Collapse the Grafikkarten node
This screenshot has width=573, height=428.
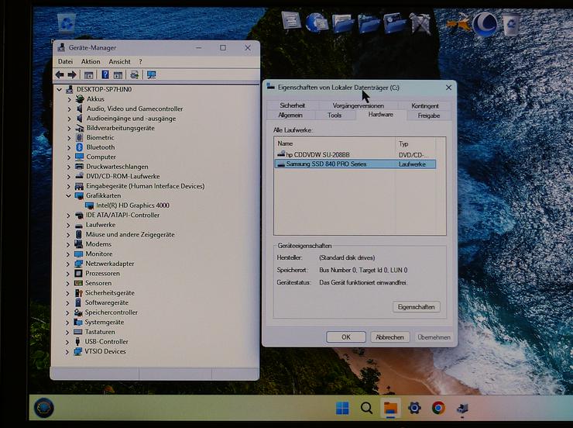68,195
